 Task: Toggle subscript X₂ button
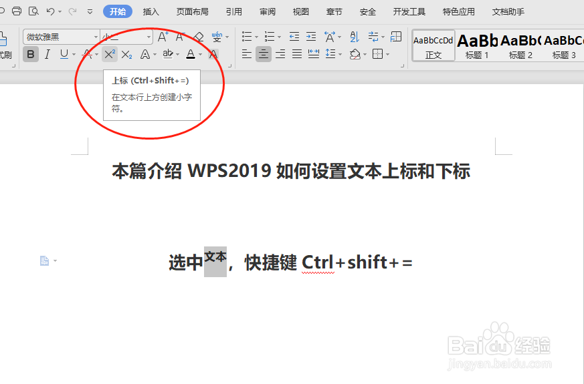126,54
